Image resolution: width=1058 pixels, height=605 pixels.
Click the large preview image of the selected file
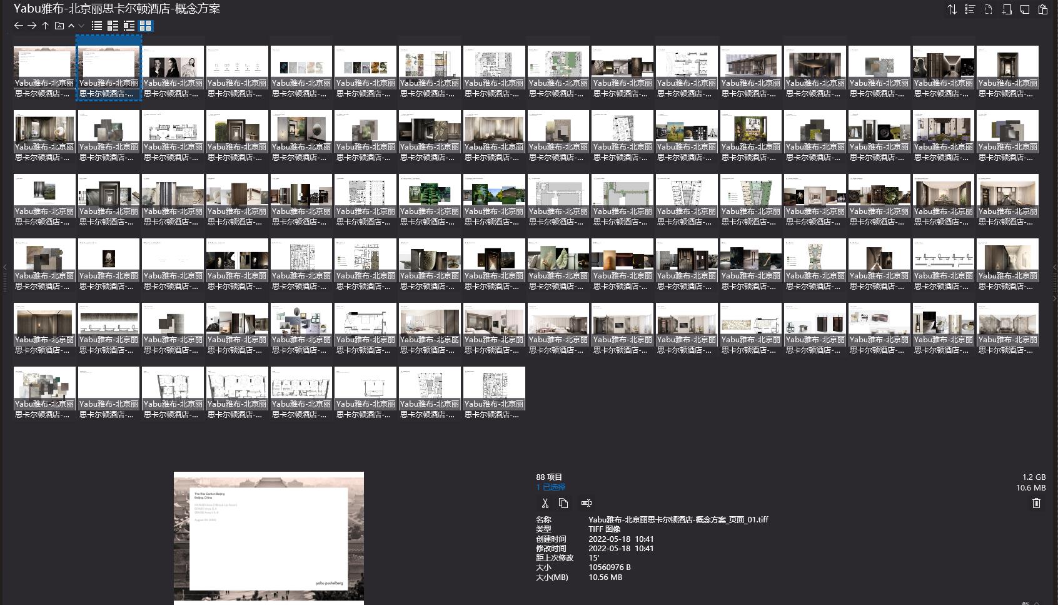pyautogui.click(x=269, y=537)
